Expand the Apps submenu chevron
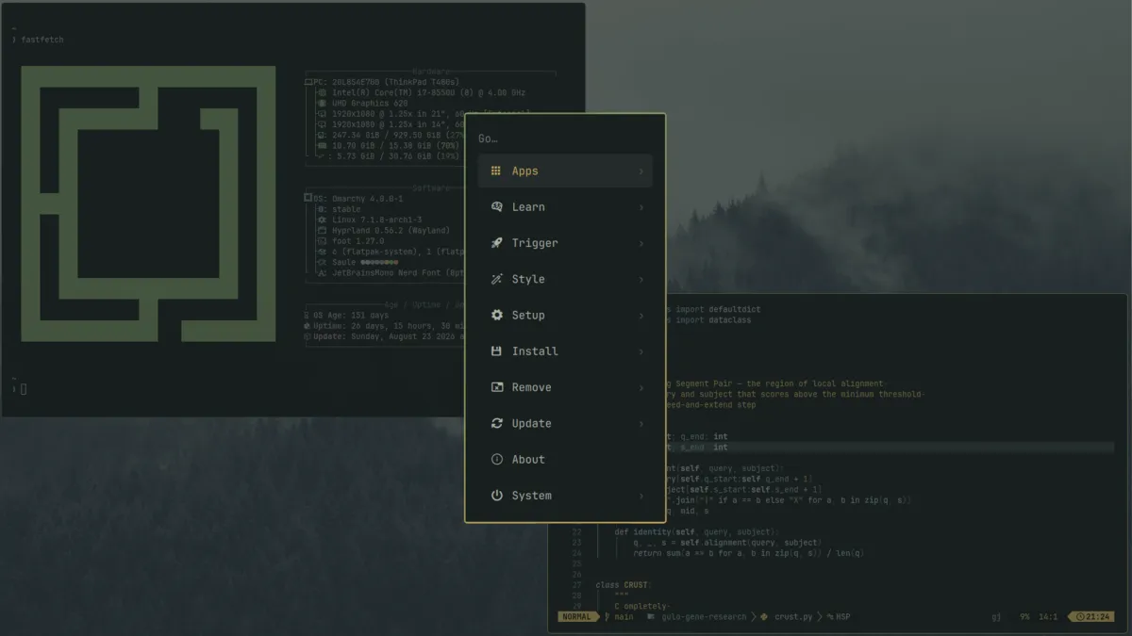This screenshot has width=1132, height=636. click(641, 171)
